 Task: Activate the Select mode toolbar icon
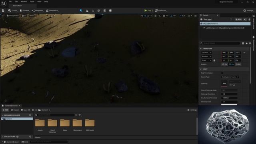(x=81, y=11)
